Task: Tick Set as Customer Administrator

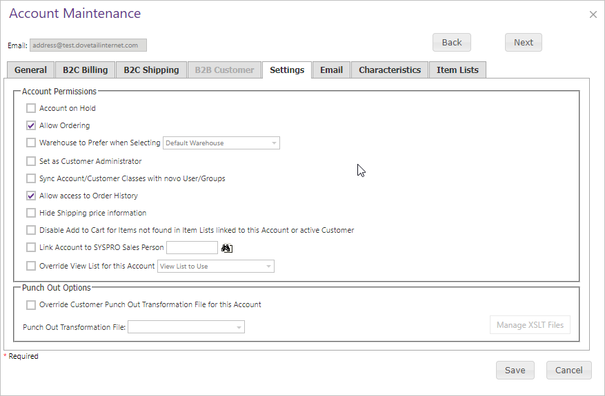Action: pyautogui.click(x=31, y=161)
